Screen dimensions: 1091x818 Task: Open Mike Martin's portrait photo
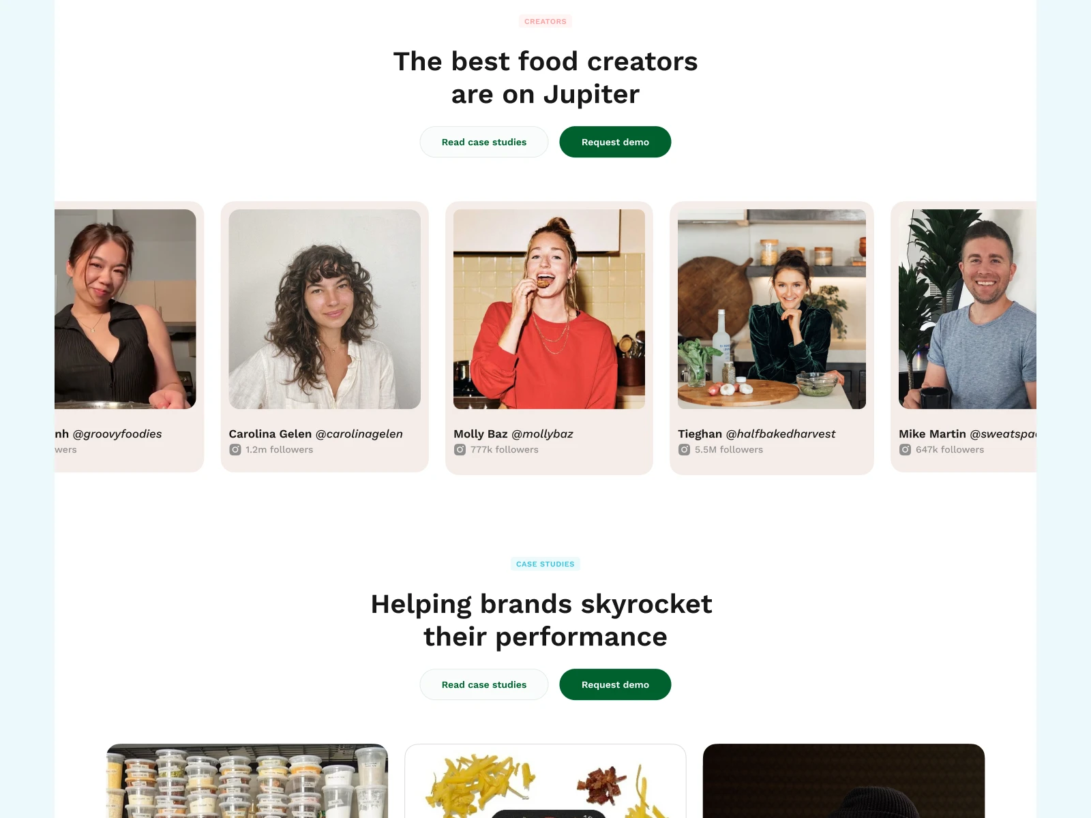click(x=968, y=309)
